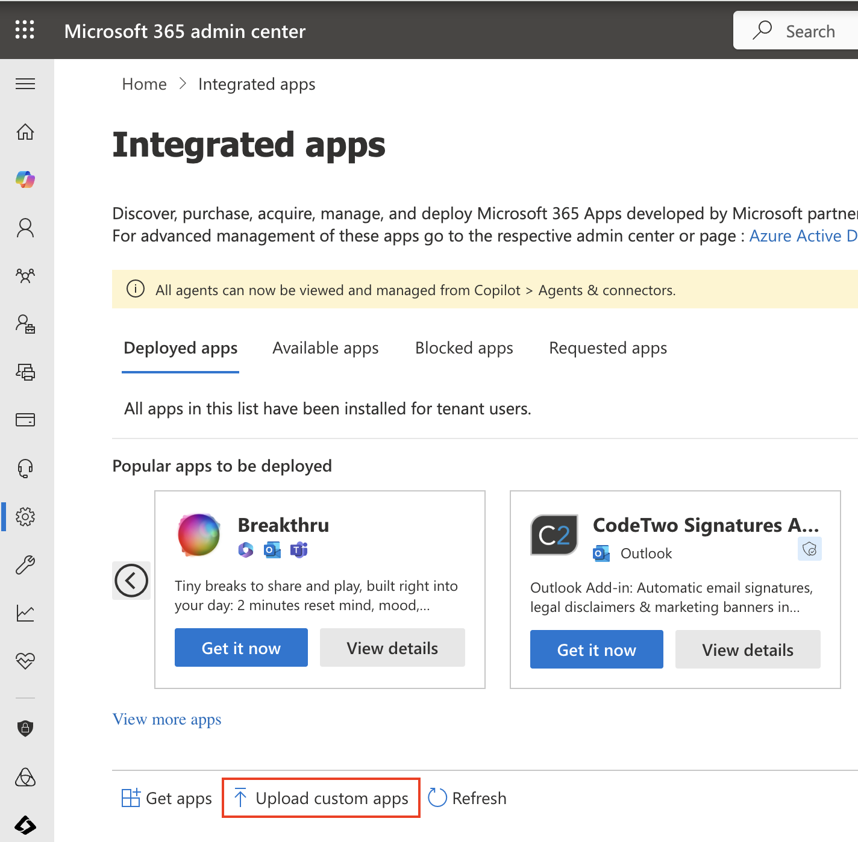Open the bottom black diamond sidebar icon
Viewport: 858px width, 842px height.
pyautogui.click(x=25, y=825)
